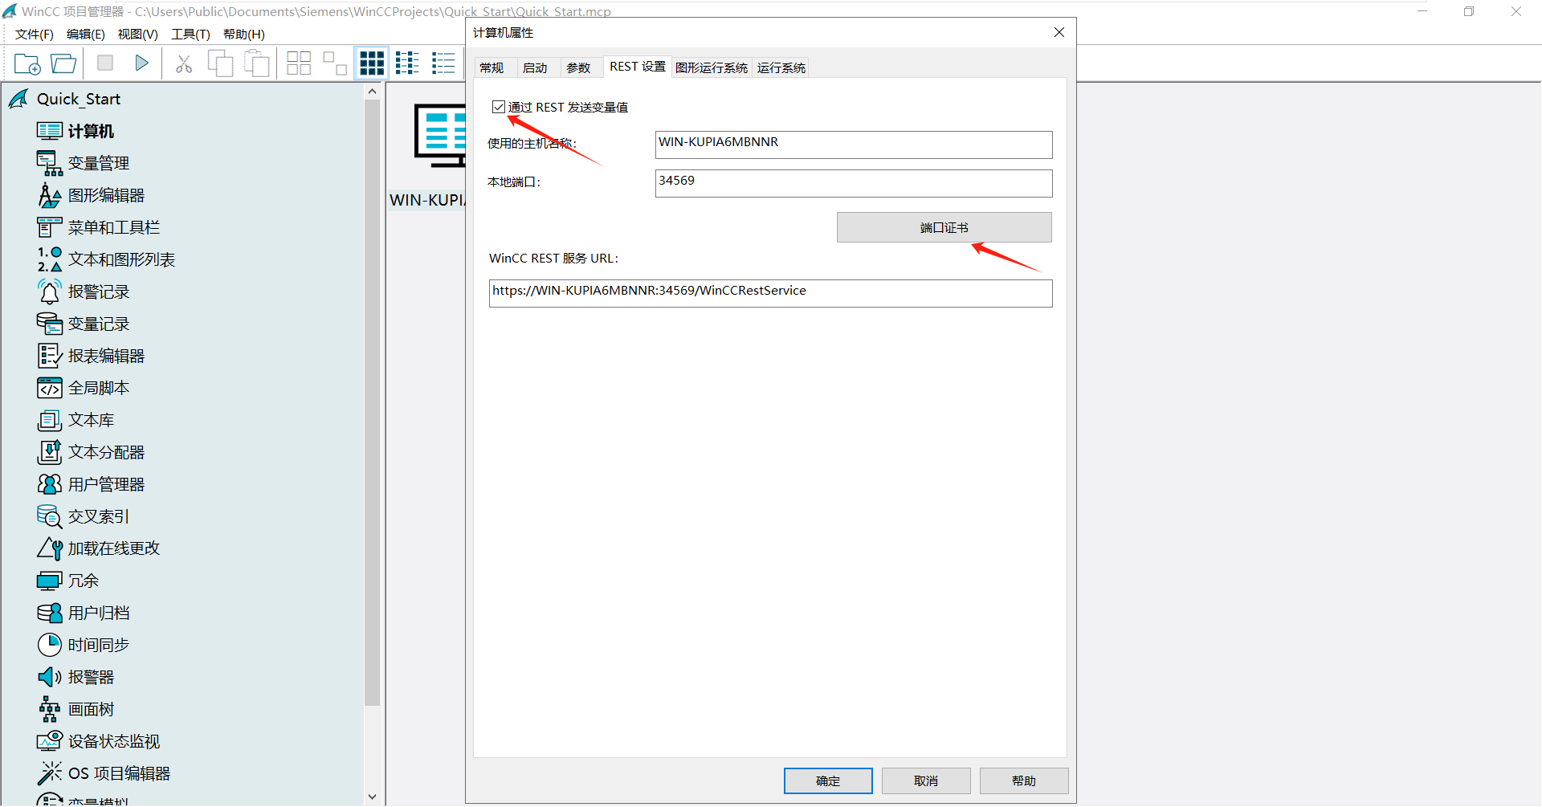
Task: Click the New project toolbar icon
Action: [x=27, y=63]
